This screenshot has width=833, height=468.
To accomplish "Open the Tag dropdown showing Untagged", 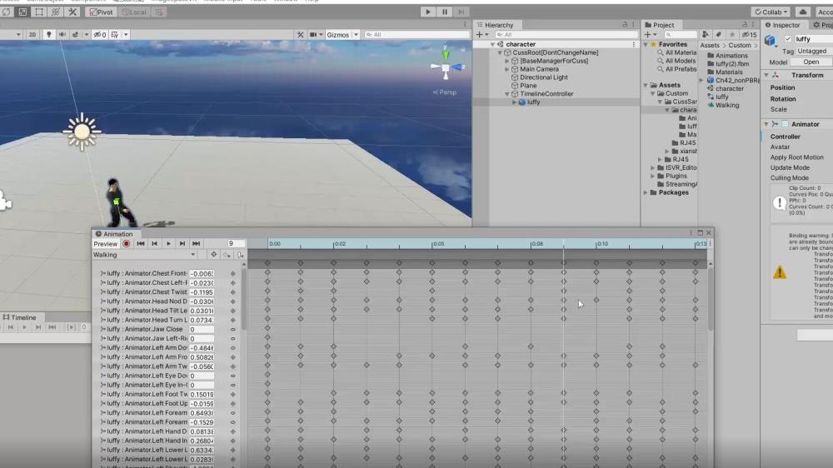I will (815, 51).
